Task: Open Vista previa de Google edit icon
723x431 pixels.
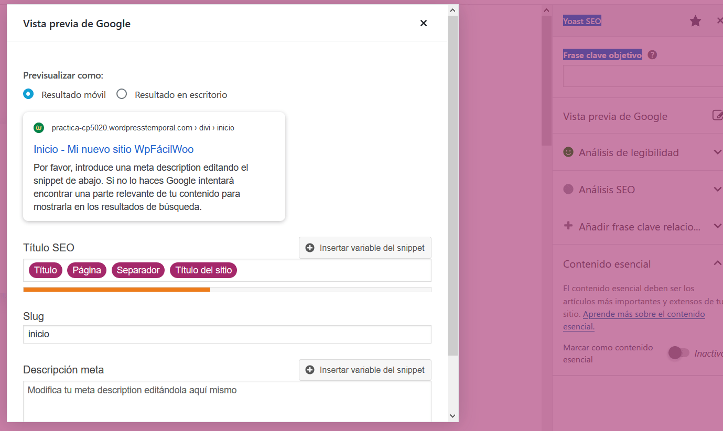Action: point(718,115)
